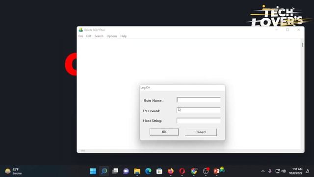Open the network tray icon
Image resolution: width=314 pixels, height=177 pixels.
coord(277,171)
